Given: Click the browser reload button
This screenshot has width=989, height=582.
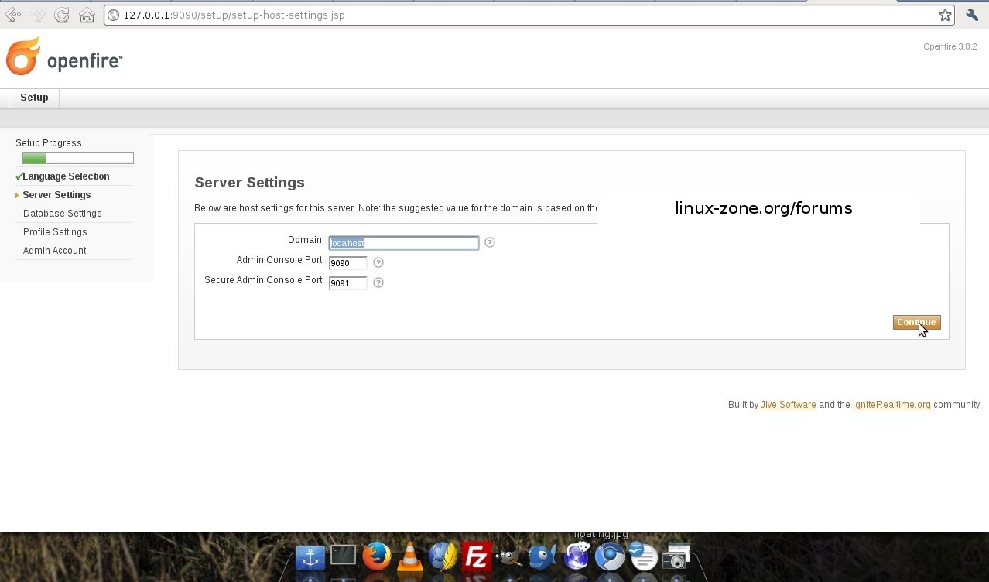Looking at the screenshot, I should click(x=62, y=15).
